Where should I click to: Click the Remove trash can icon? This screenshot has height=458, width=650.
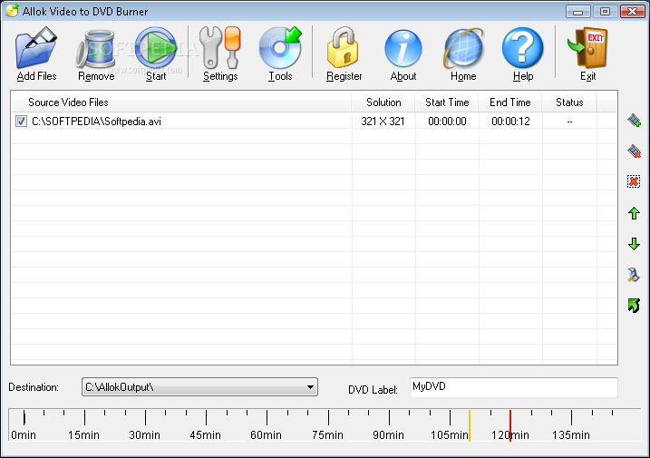[96, 49]
